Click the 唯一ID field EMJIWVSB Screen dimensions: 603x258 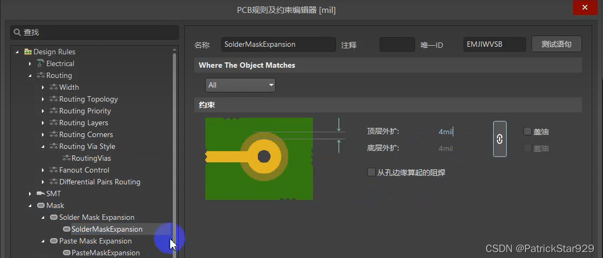point(495,44)
